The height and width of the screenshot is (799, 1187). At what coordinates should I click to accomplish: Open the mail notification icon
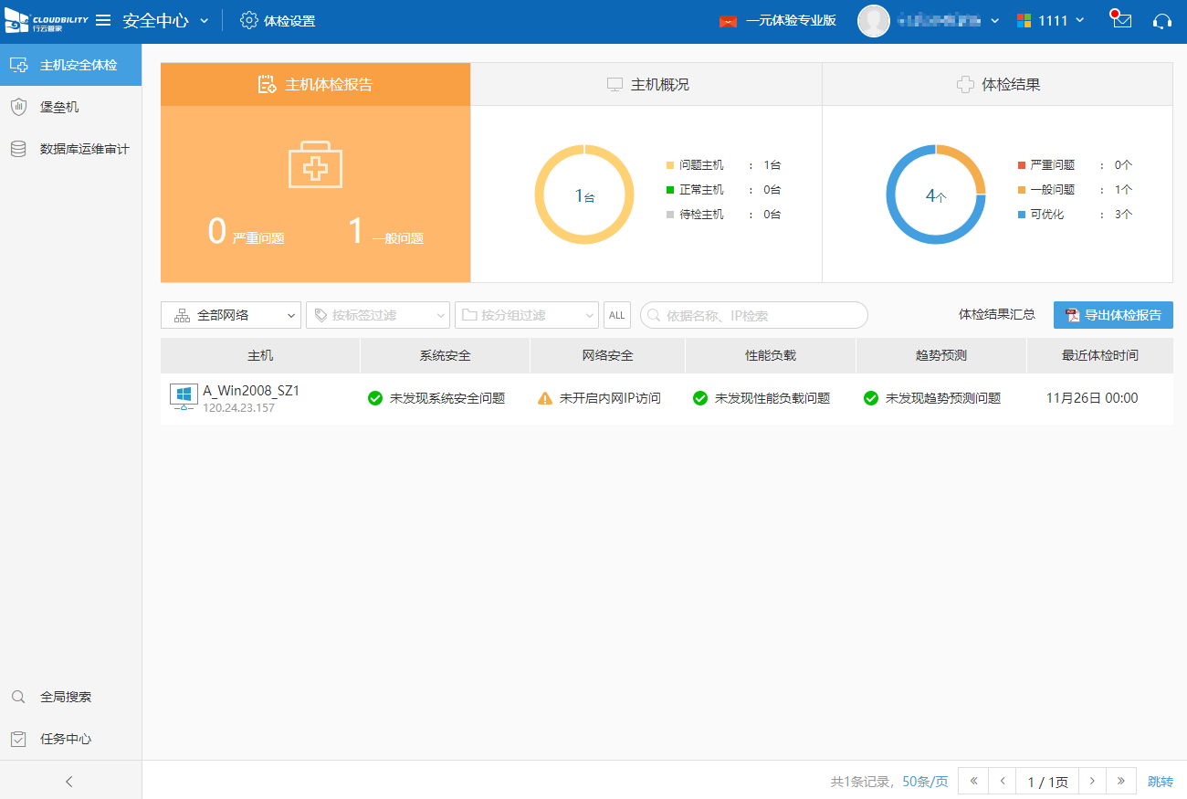coord(1121,20)
